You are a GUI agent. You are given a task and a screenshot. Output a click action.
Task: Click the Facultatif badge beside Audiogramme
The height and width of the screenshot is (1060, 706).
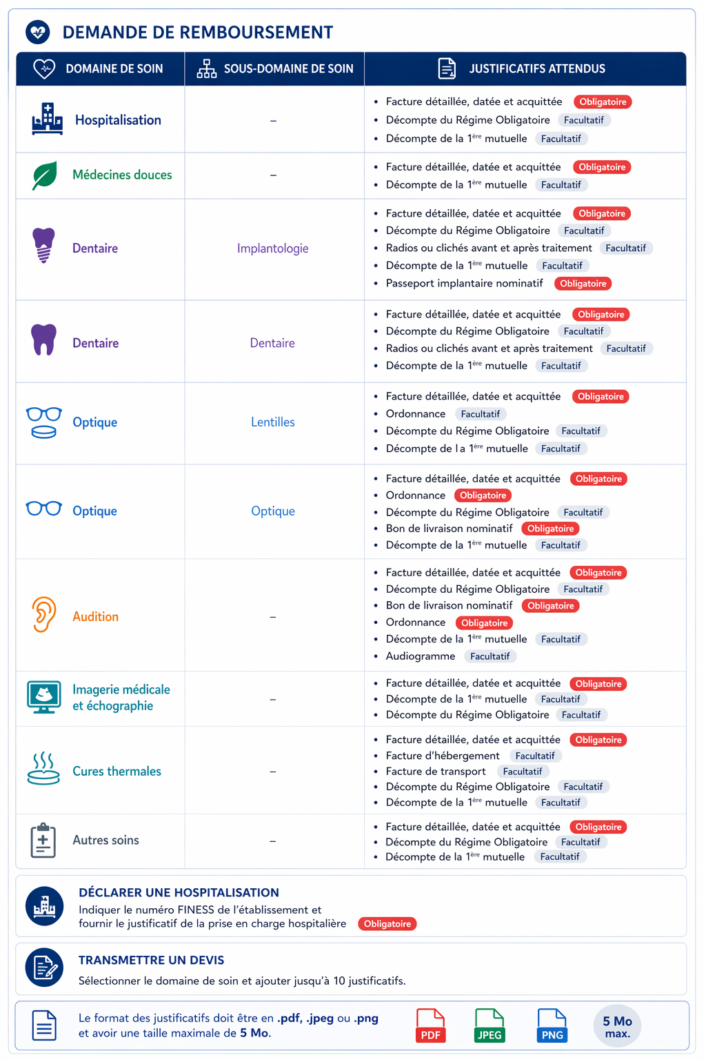click(490, 656)
